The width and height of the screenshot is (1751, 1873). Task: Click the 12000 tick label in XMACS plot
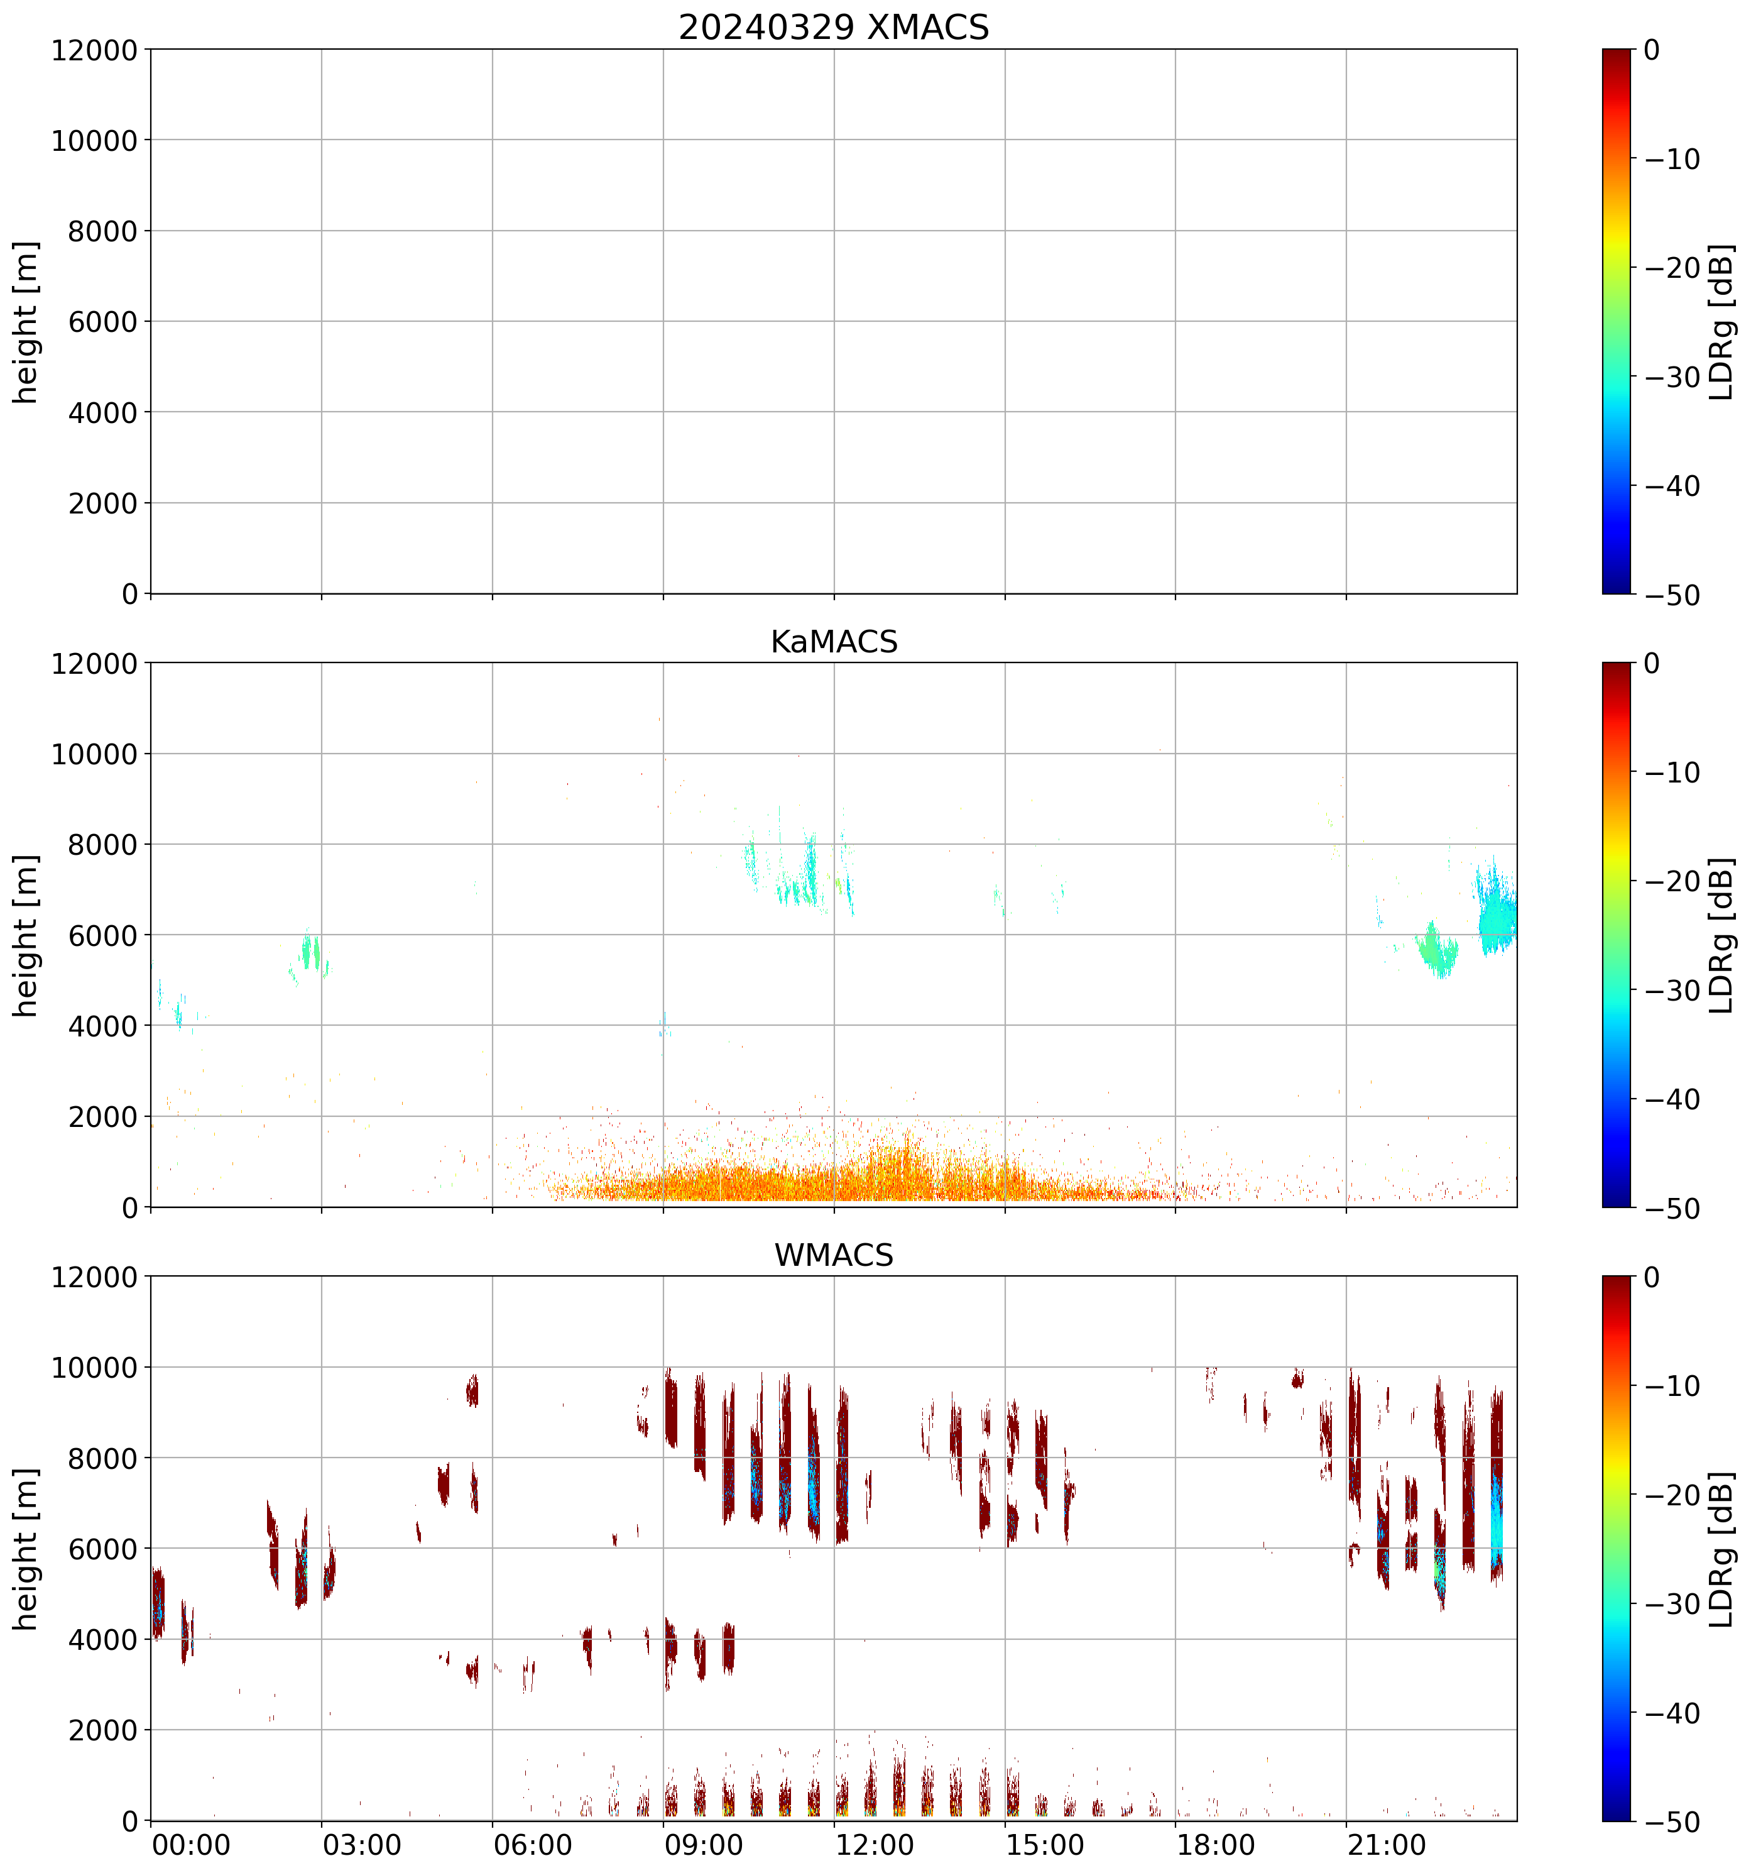coord(94,50)
